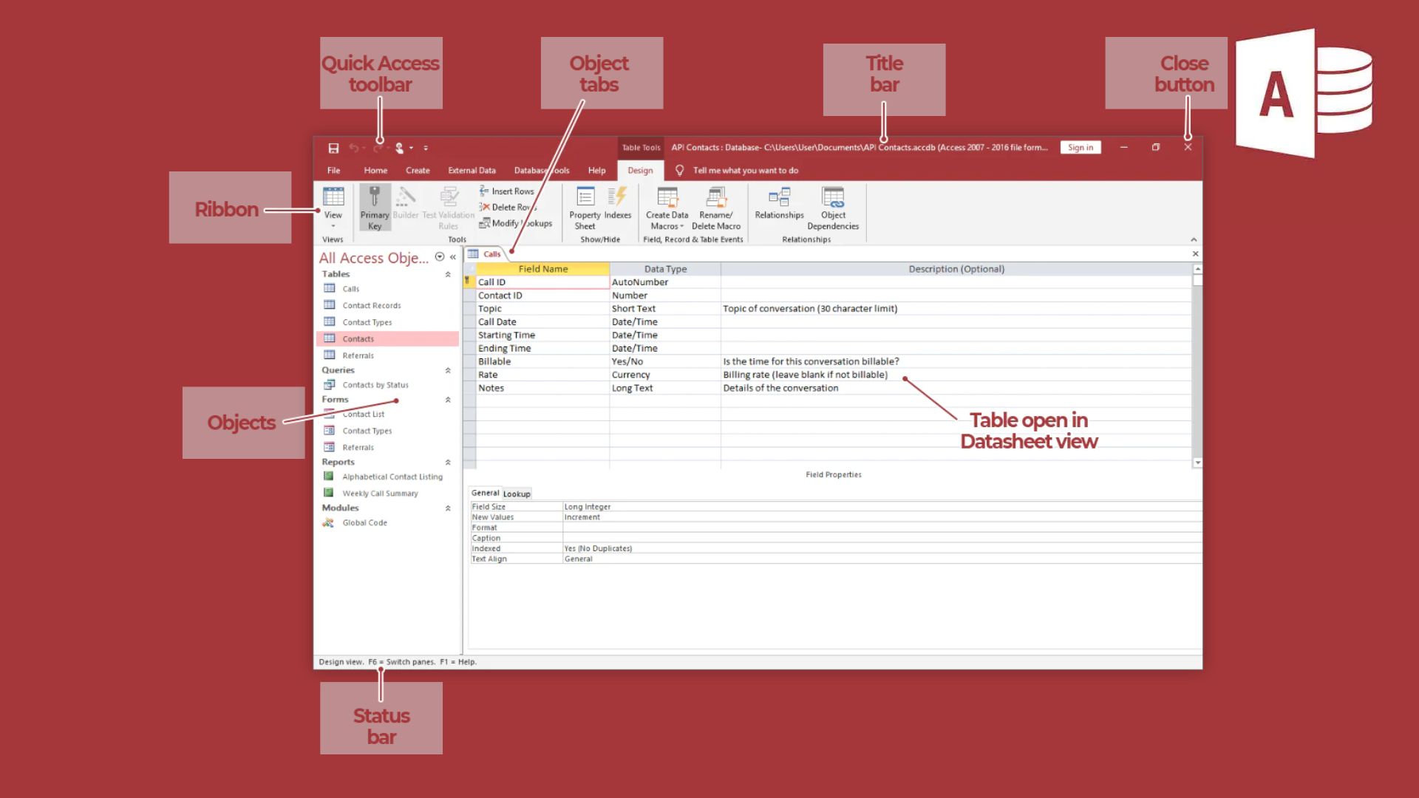Switch to External Data ribbon tab
Screen dimensions: 1419x798
coord(472,171)
